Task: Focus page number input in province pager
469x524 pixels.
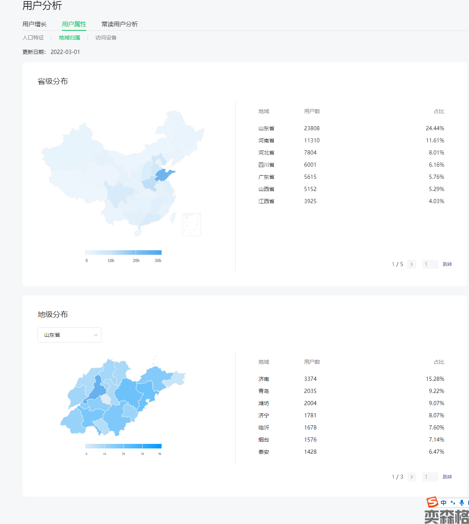Action: tap(430, 264)
